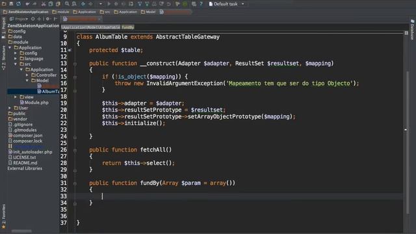This screenshot has height=234, width=416.
Task: Expand the language folder
Action: [16, 58]
